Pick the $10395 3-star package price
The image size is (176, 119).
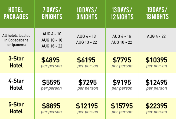click(157, 60)
